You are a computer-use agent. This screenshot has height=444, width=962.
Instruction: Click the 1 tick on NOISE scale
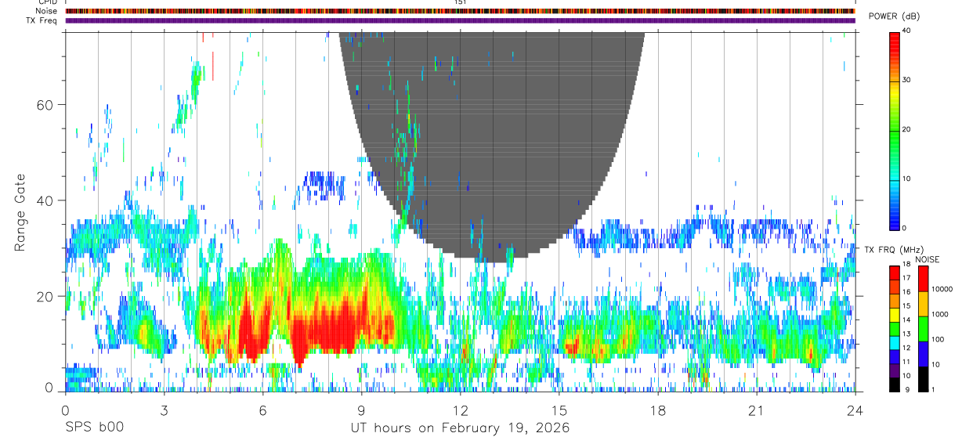[934, 389]
